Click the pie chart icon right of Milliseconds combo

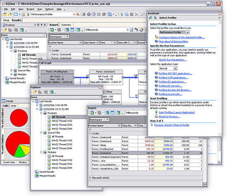click(142, 30)
